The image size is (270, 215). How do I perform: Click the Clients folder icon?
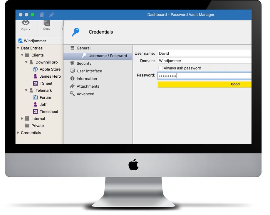[x=27, y=55]
